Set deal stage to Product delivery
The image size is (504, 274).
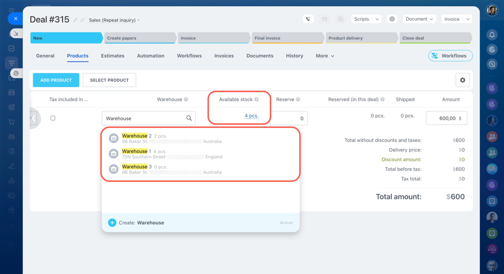(x=361, y=38)
